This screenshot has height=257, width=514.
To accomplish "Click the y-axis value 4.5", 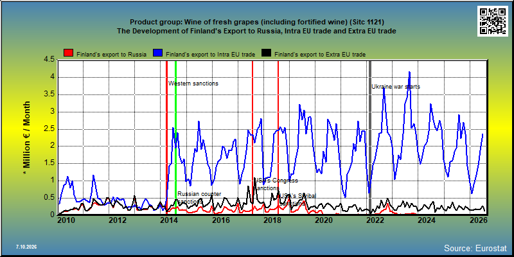I will (x=49, y=60).
